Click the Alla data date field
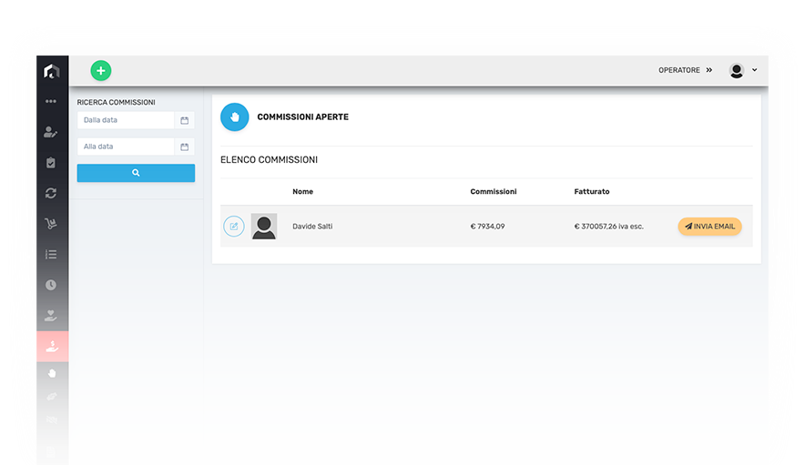This screenshot has height=465, width=805. pos(126,147)
